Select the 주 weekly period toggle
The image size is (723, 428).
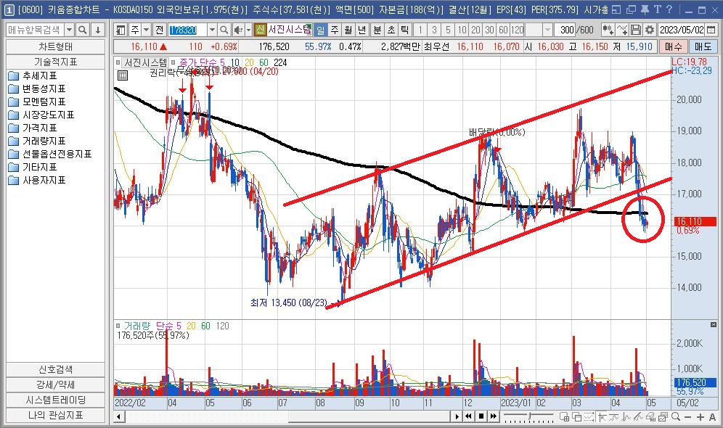pyautogui.click(x=335, y=30)
